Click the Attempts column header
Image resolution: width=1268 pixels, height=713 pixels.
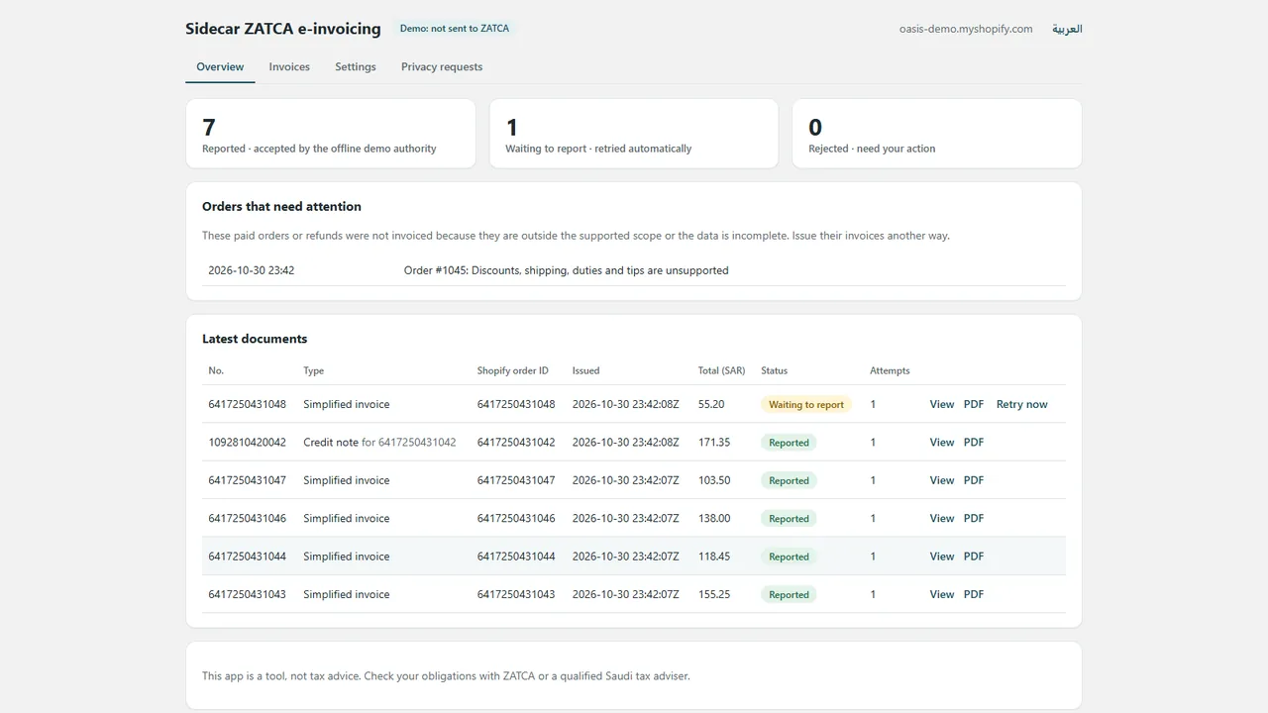pos(890,370)
